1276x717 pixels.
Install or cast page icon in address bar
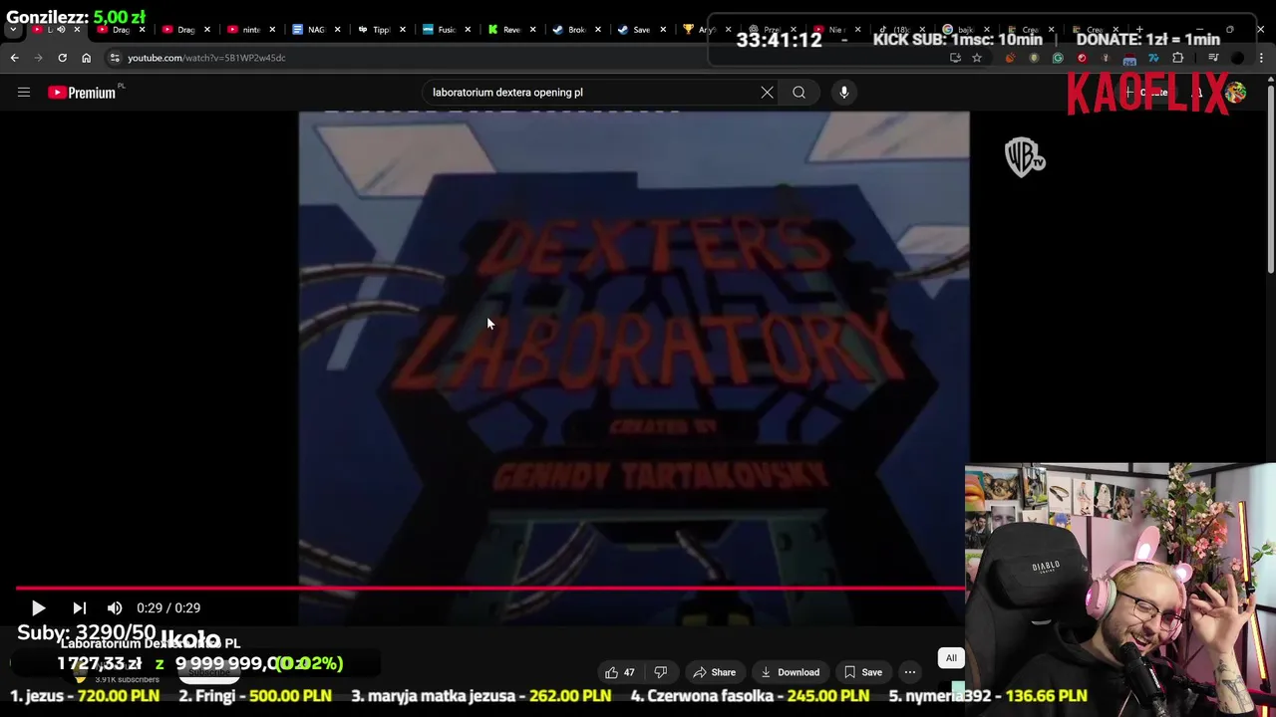(x=956, y=58)
